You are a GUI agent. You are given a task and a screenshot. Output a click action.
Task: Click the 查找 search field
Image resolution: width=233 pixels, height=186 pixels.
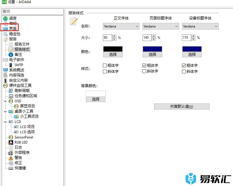33,11
